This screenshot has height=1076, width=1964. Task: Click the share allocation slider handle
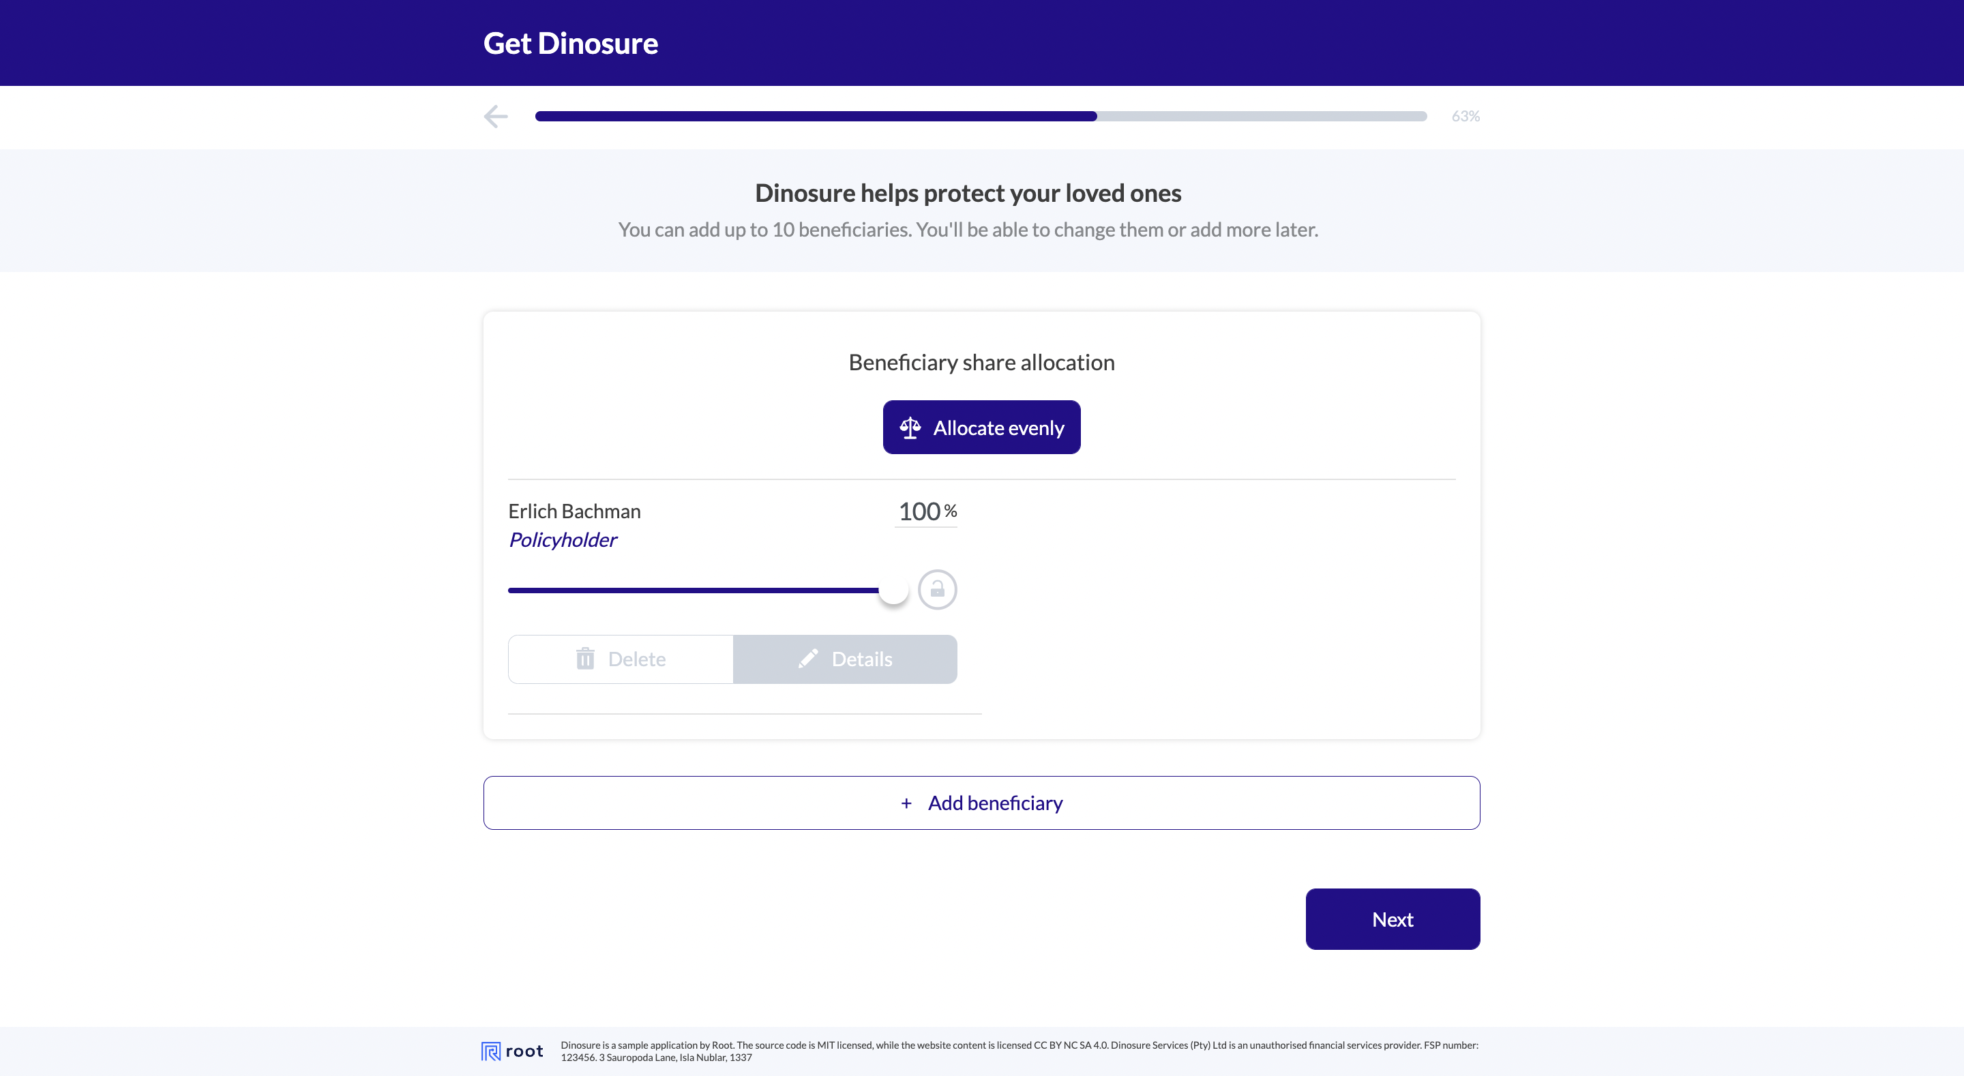click(893, 591)
